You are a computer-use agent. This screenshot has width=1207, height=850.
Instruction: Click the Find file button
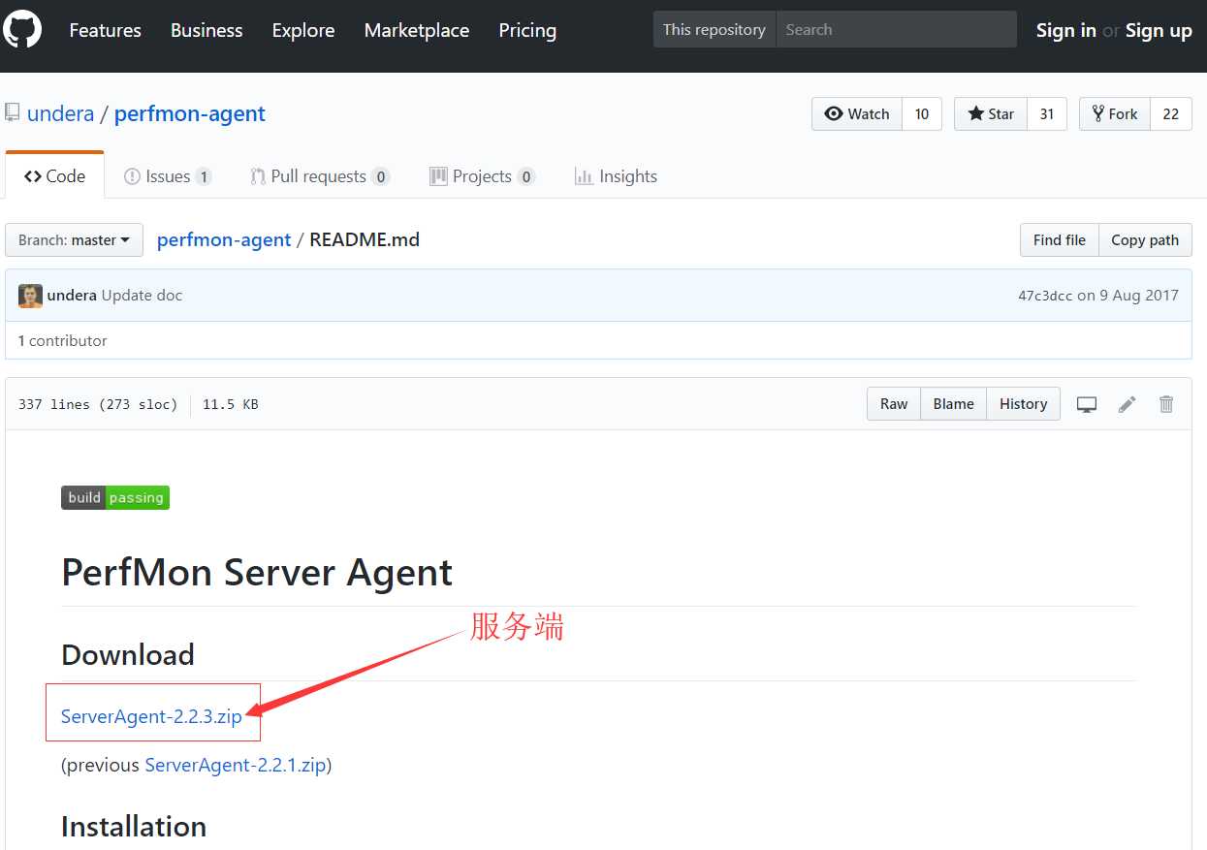click(1060, 240)
